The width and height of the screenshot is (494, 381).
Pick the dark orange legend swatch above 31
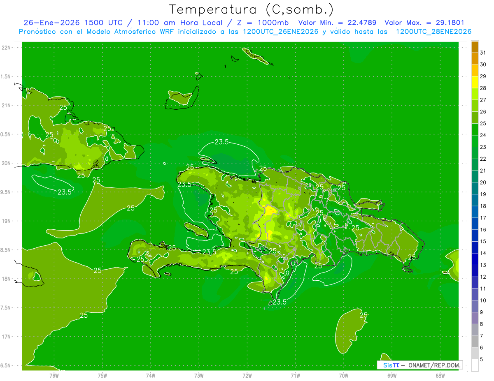click(x=475, y=47)
